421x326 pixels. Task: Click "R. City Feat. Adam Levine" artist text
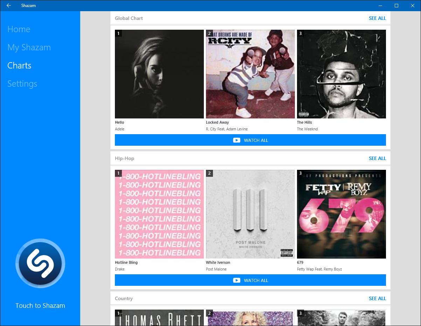[x=227, y=129]
